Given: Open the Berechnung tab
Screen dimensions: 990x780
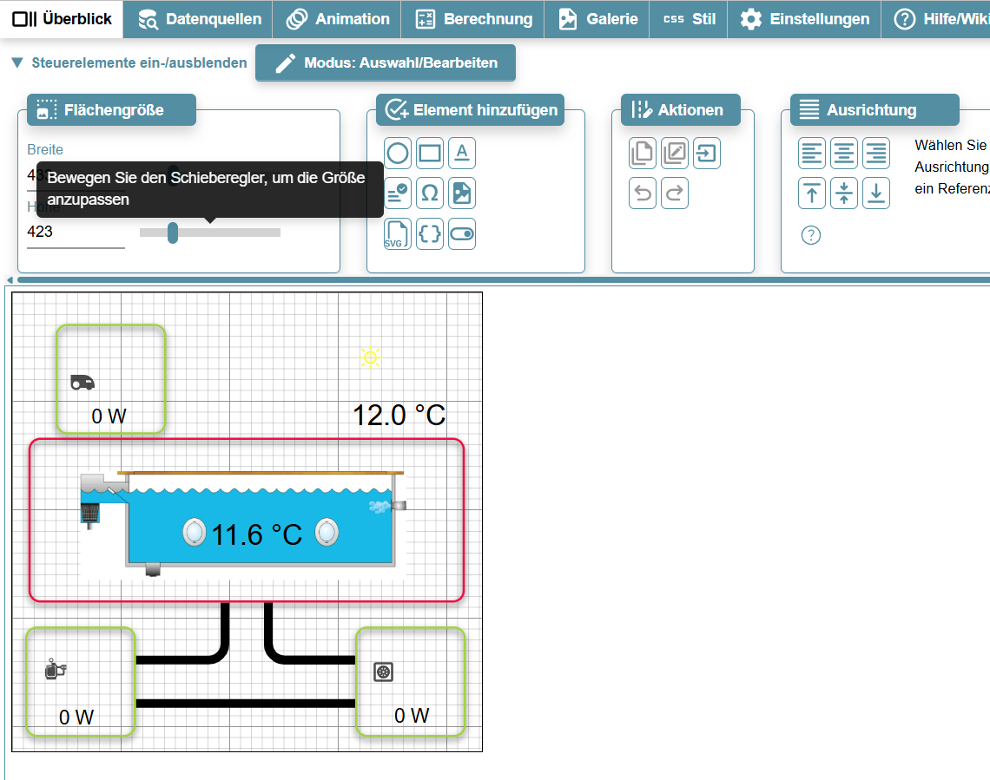Looking at the screenshot, I should 473,19.
